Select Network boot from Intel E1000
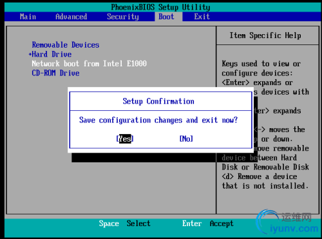The image size is (322, 239). tap(89, 64)
